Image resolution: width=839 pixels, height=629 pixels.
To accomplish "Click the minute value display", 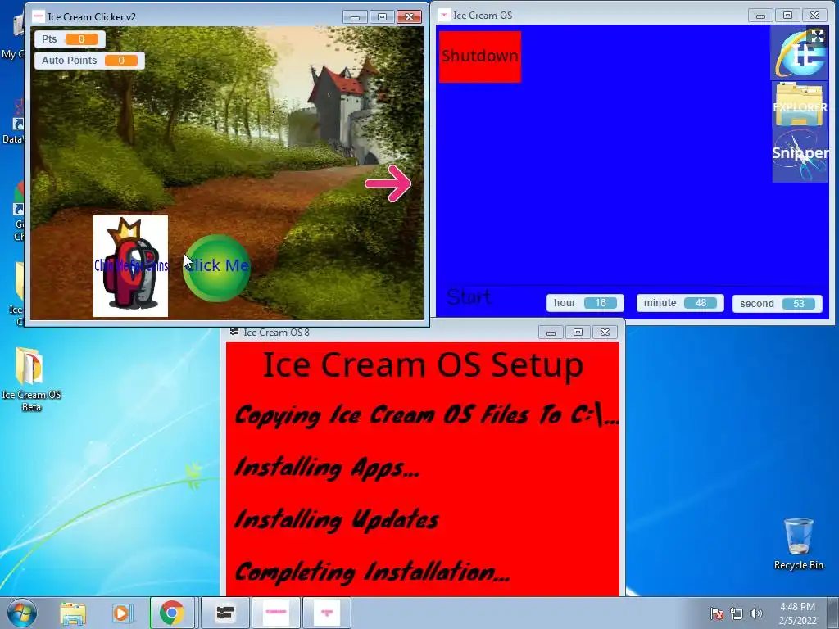I will pyautogui.click(x=701, y=303).
